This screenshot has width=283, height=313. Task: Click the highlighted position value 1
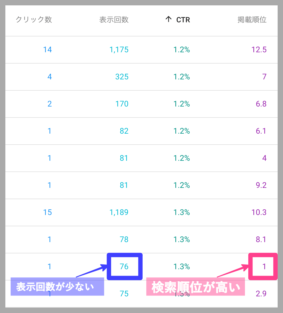pos(264,266)
